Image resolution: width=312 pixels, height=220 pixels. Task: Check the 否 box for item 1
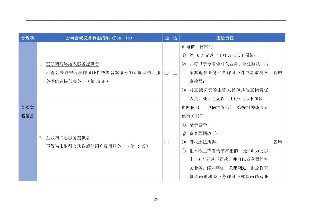[x=175, y=73]
